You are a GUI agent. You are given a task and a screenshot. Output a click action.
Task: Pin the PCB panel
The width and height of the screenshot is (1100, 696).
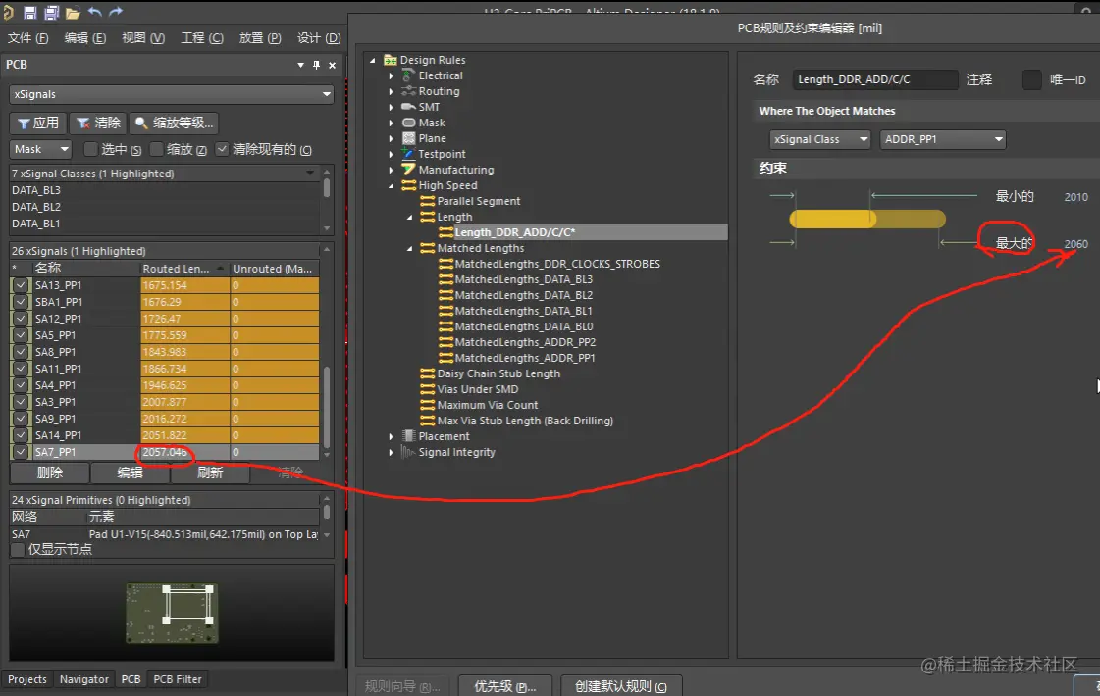pyautogui.click(x=316, y=65)
